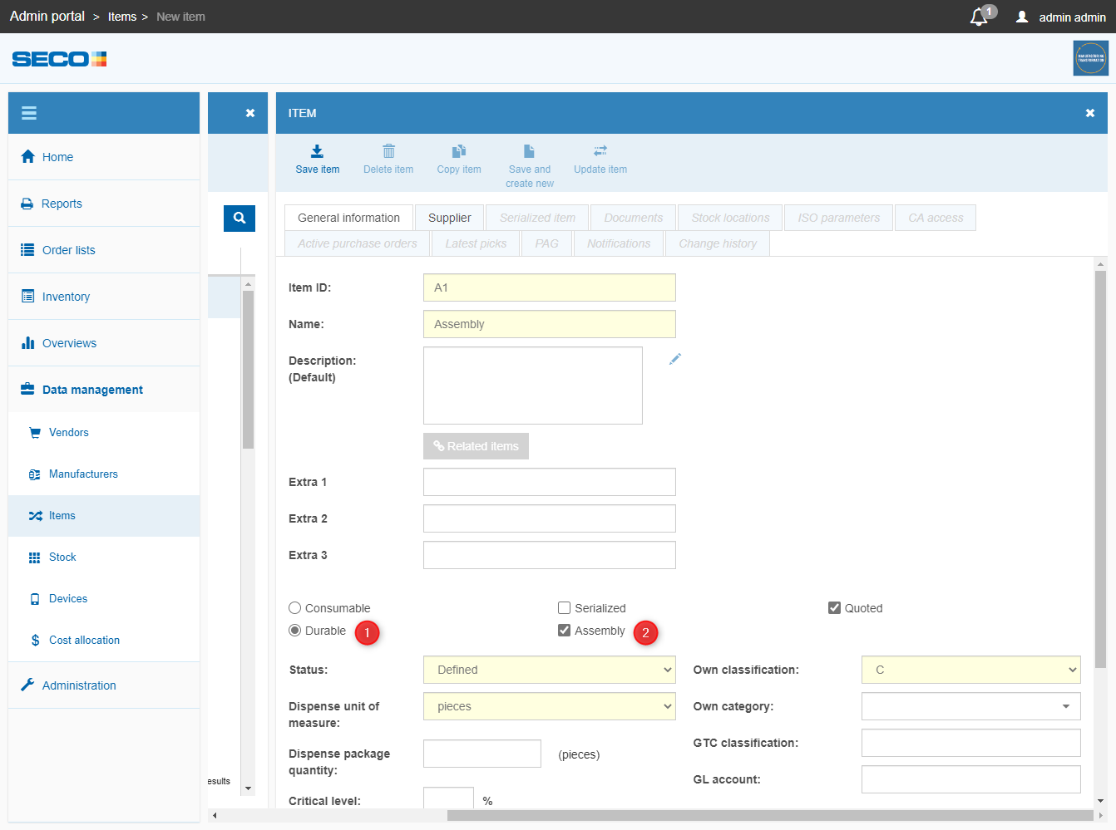Select the Consumable radio button
Image resolution: width=1116 pixels, height=830 pixels.
[294, 608]
